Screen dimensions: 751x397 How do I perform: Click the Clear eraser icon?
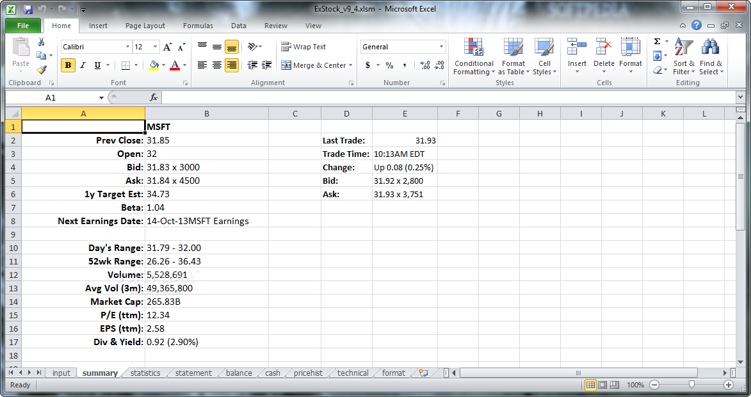pyautogui.click(x=658, y=70)
